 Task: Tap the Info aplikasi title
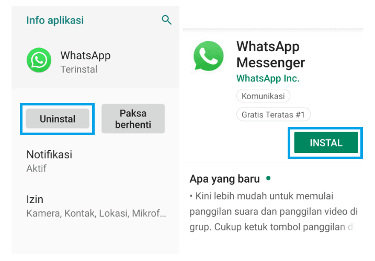pyautogui.click(x=55, y=20)
